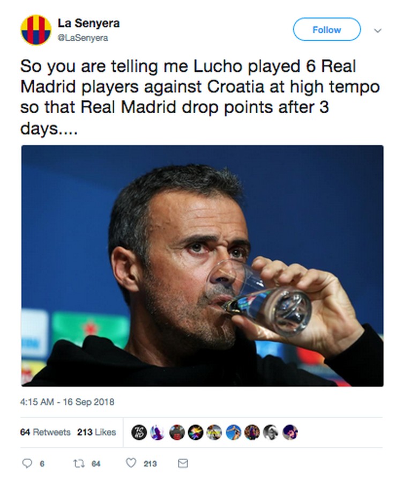Viewport: 402px width, 486px height.
Task: View the 213 Likes list
Action: coord(96,432)
